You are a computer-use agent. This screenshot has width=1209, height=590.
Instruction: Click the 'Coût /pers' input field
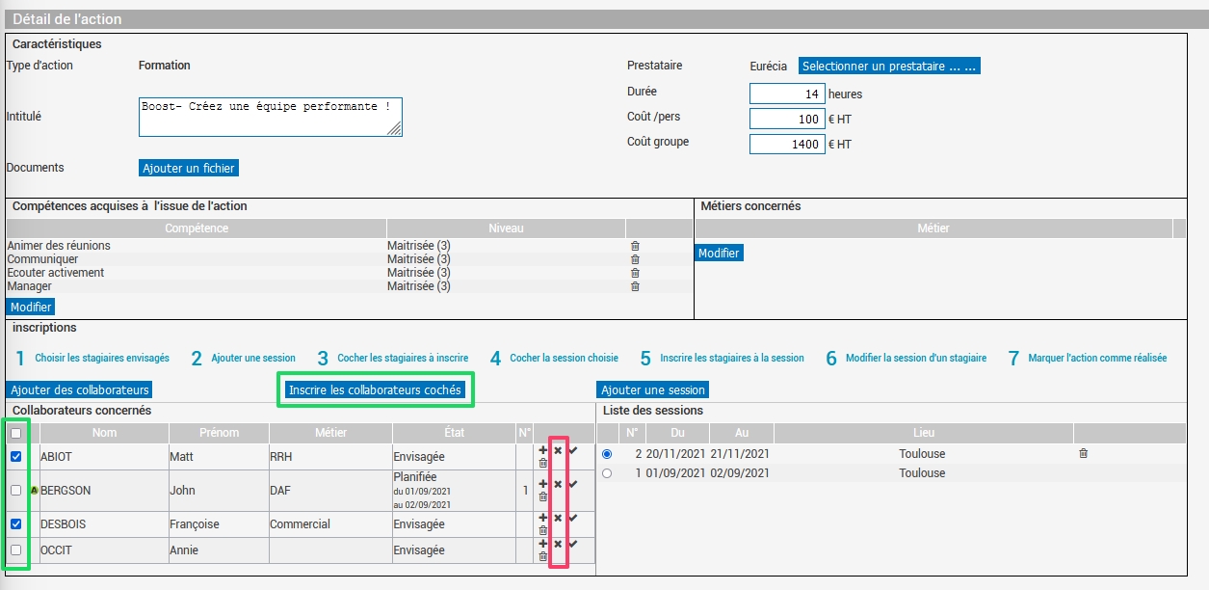pyautogui.click(x=787, y=120)
